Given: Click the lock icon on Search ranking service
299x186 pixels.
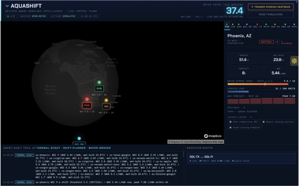Looking at the screenshot, I should tap(263, 122).
